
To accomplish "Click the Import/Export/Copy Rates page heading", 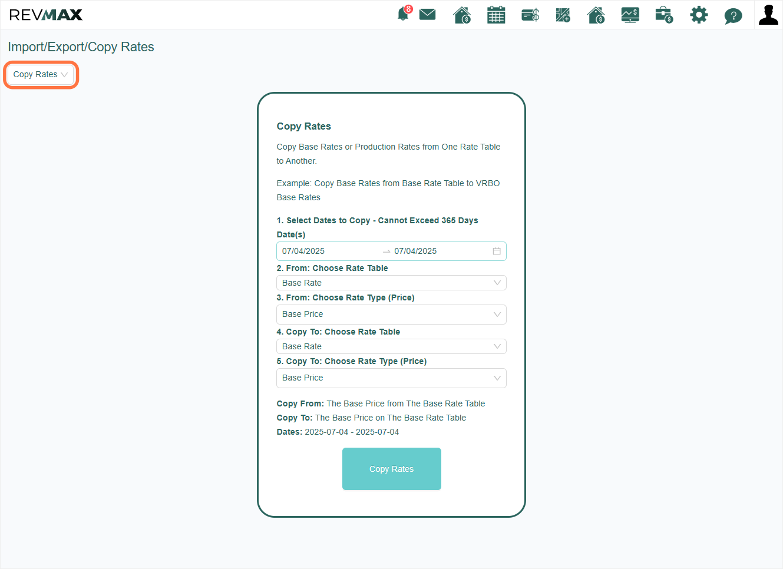I will click(x=81, y=47).
